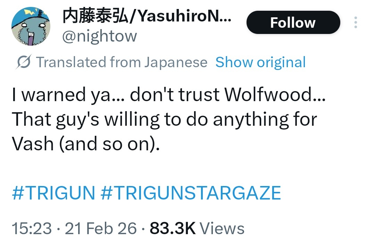Open the #TRIGUN hashtag
The height and width of the screenshot is (248, 375).
pos(53,193)
